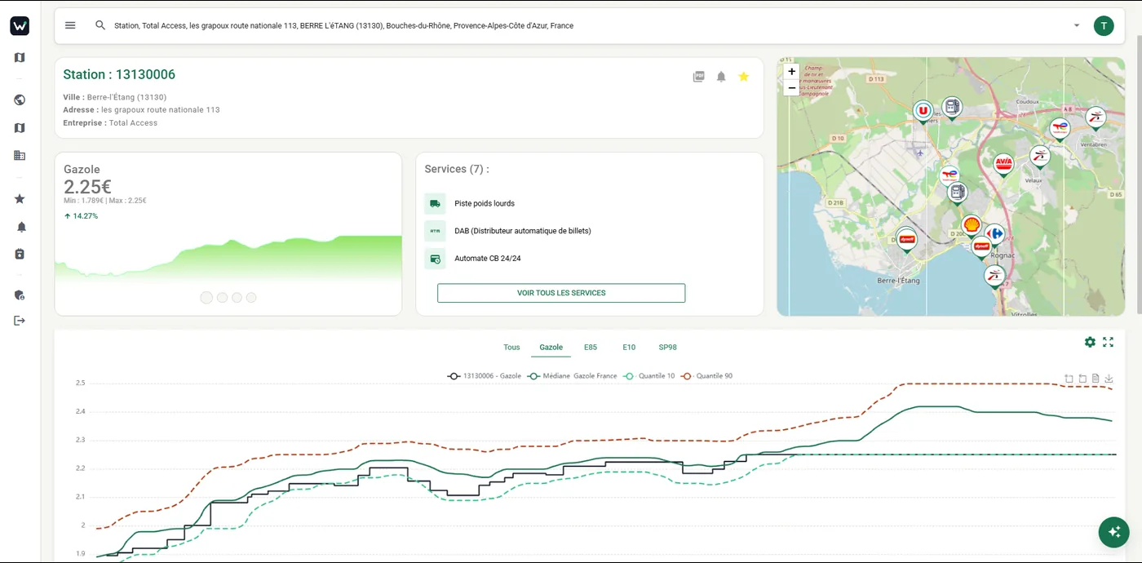Click the Carrefour station marker on map
The height and width of the screenshot is (563, 1142).
click(994, 234)
